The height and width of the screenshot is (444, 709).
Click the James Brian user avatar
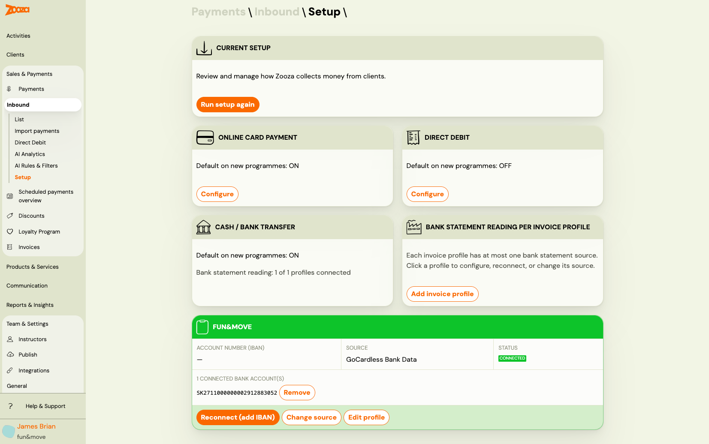9,431
